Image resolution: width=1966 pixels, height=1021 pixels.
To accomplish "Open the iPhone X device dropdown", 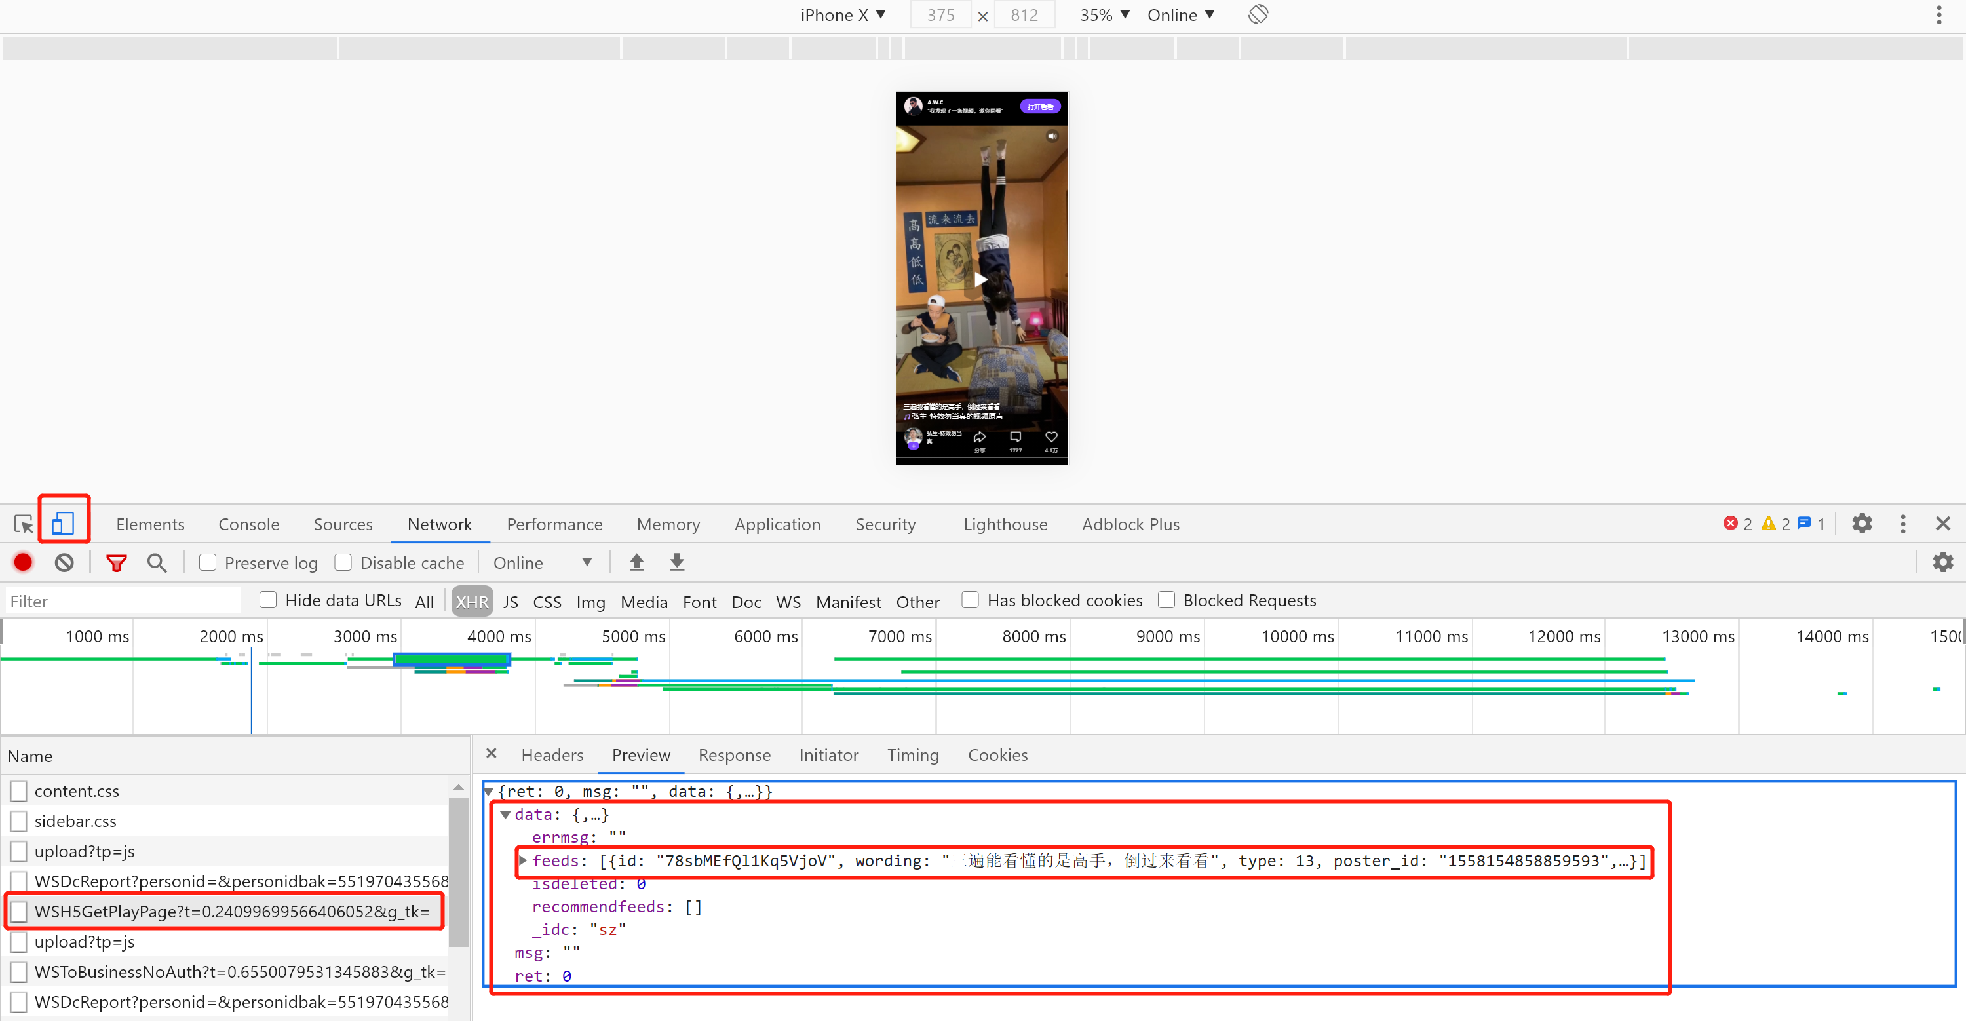I will tap(843, 15).
